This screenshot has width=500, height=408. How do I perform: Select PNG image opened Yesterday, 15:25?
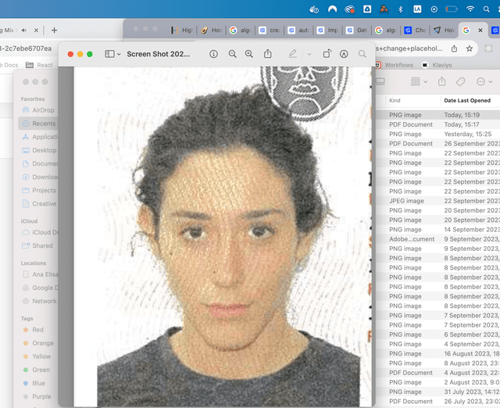tap(437, 134)
